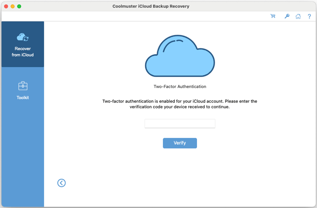Open the Toolkit sidebar section
The width and height of the screenshot is (317, 208).
tap(23, 90)
